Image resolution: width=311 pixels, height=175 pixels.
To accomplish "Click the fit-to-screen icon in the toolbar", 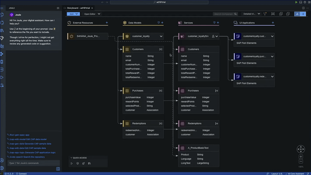I will coord(273,14).
